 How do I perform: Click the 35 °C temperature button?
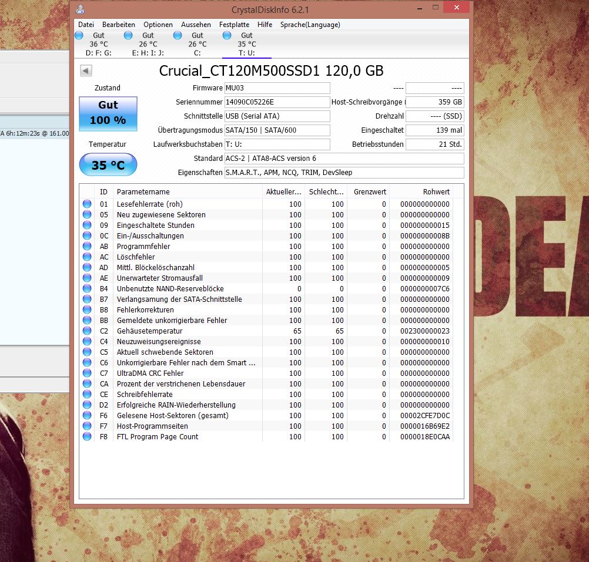click(x=108, y=164)
